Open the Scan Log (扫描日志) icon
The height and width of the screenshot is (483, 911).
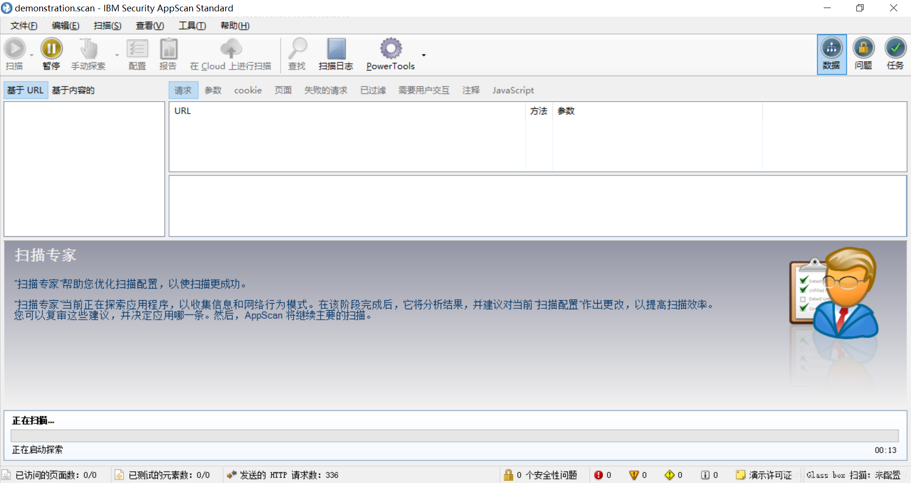point(336,48)
